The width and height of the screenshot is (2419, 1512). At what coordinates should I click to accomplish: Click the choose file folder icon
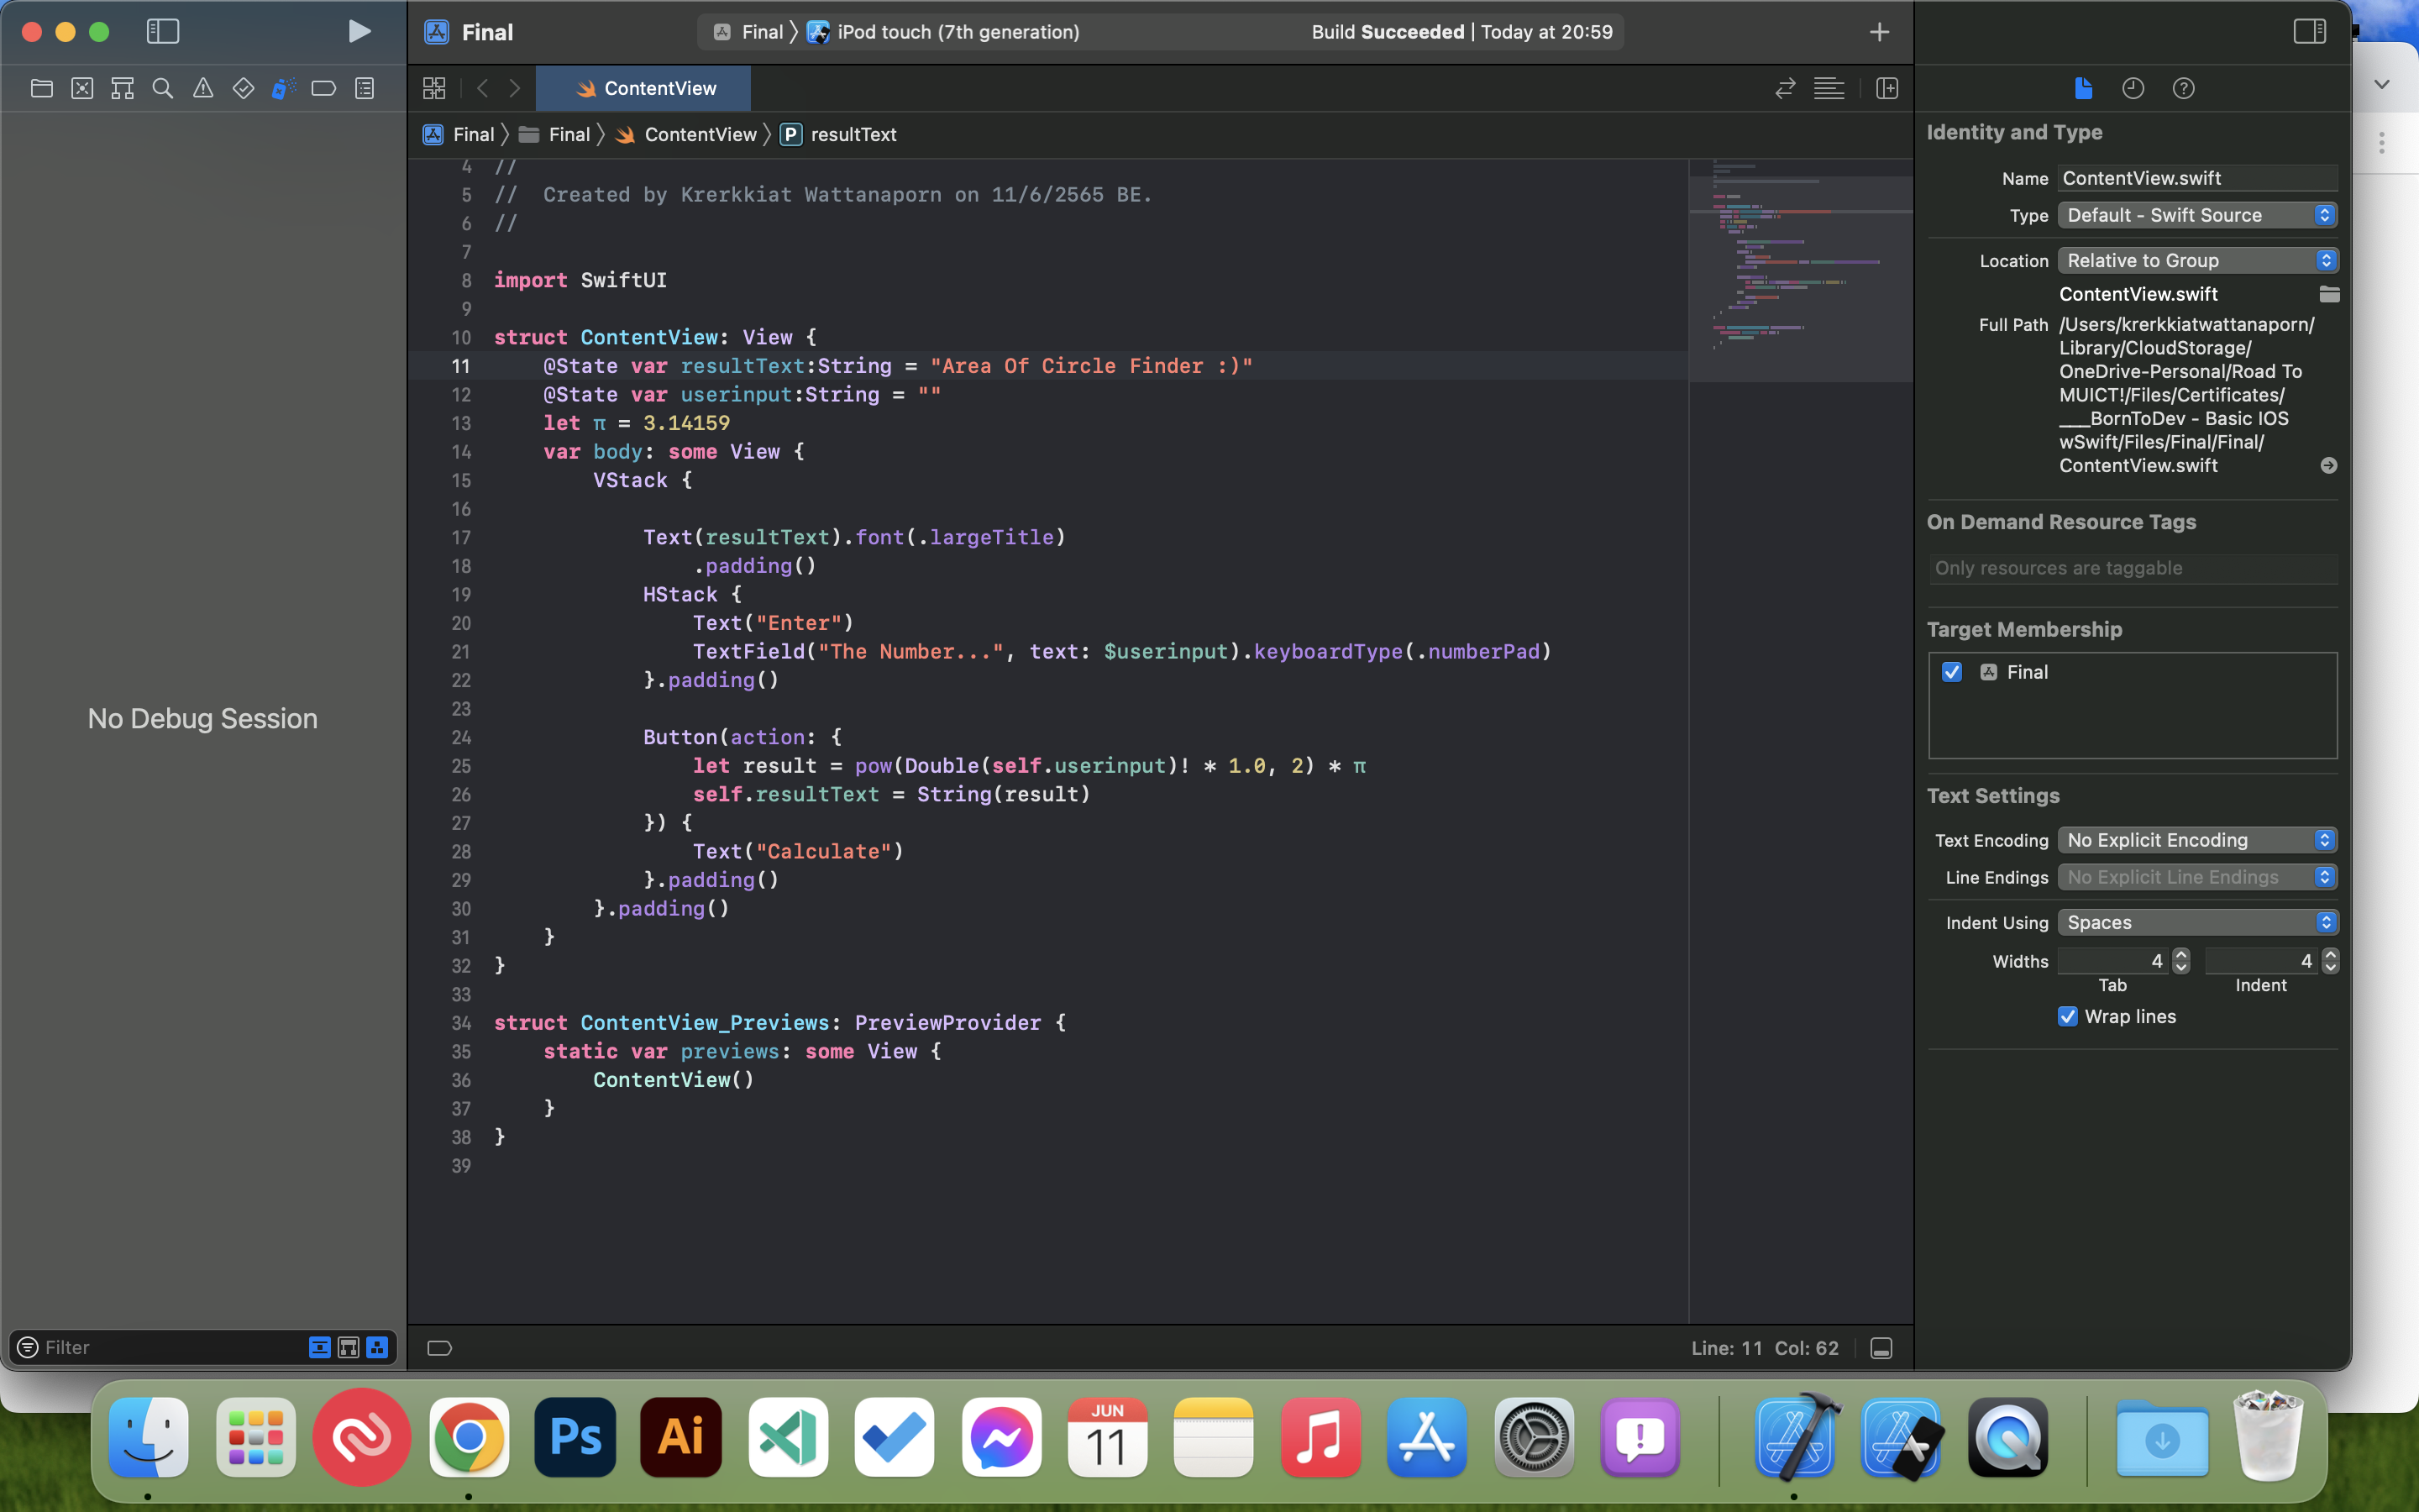[x=2329, y=294]
